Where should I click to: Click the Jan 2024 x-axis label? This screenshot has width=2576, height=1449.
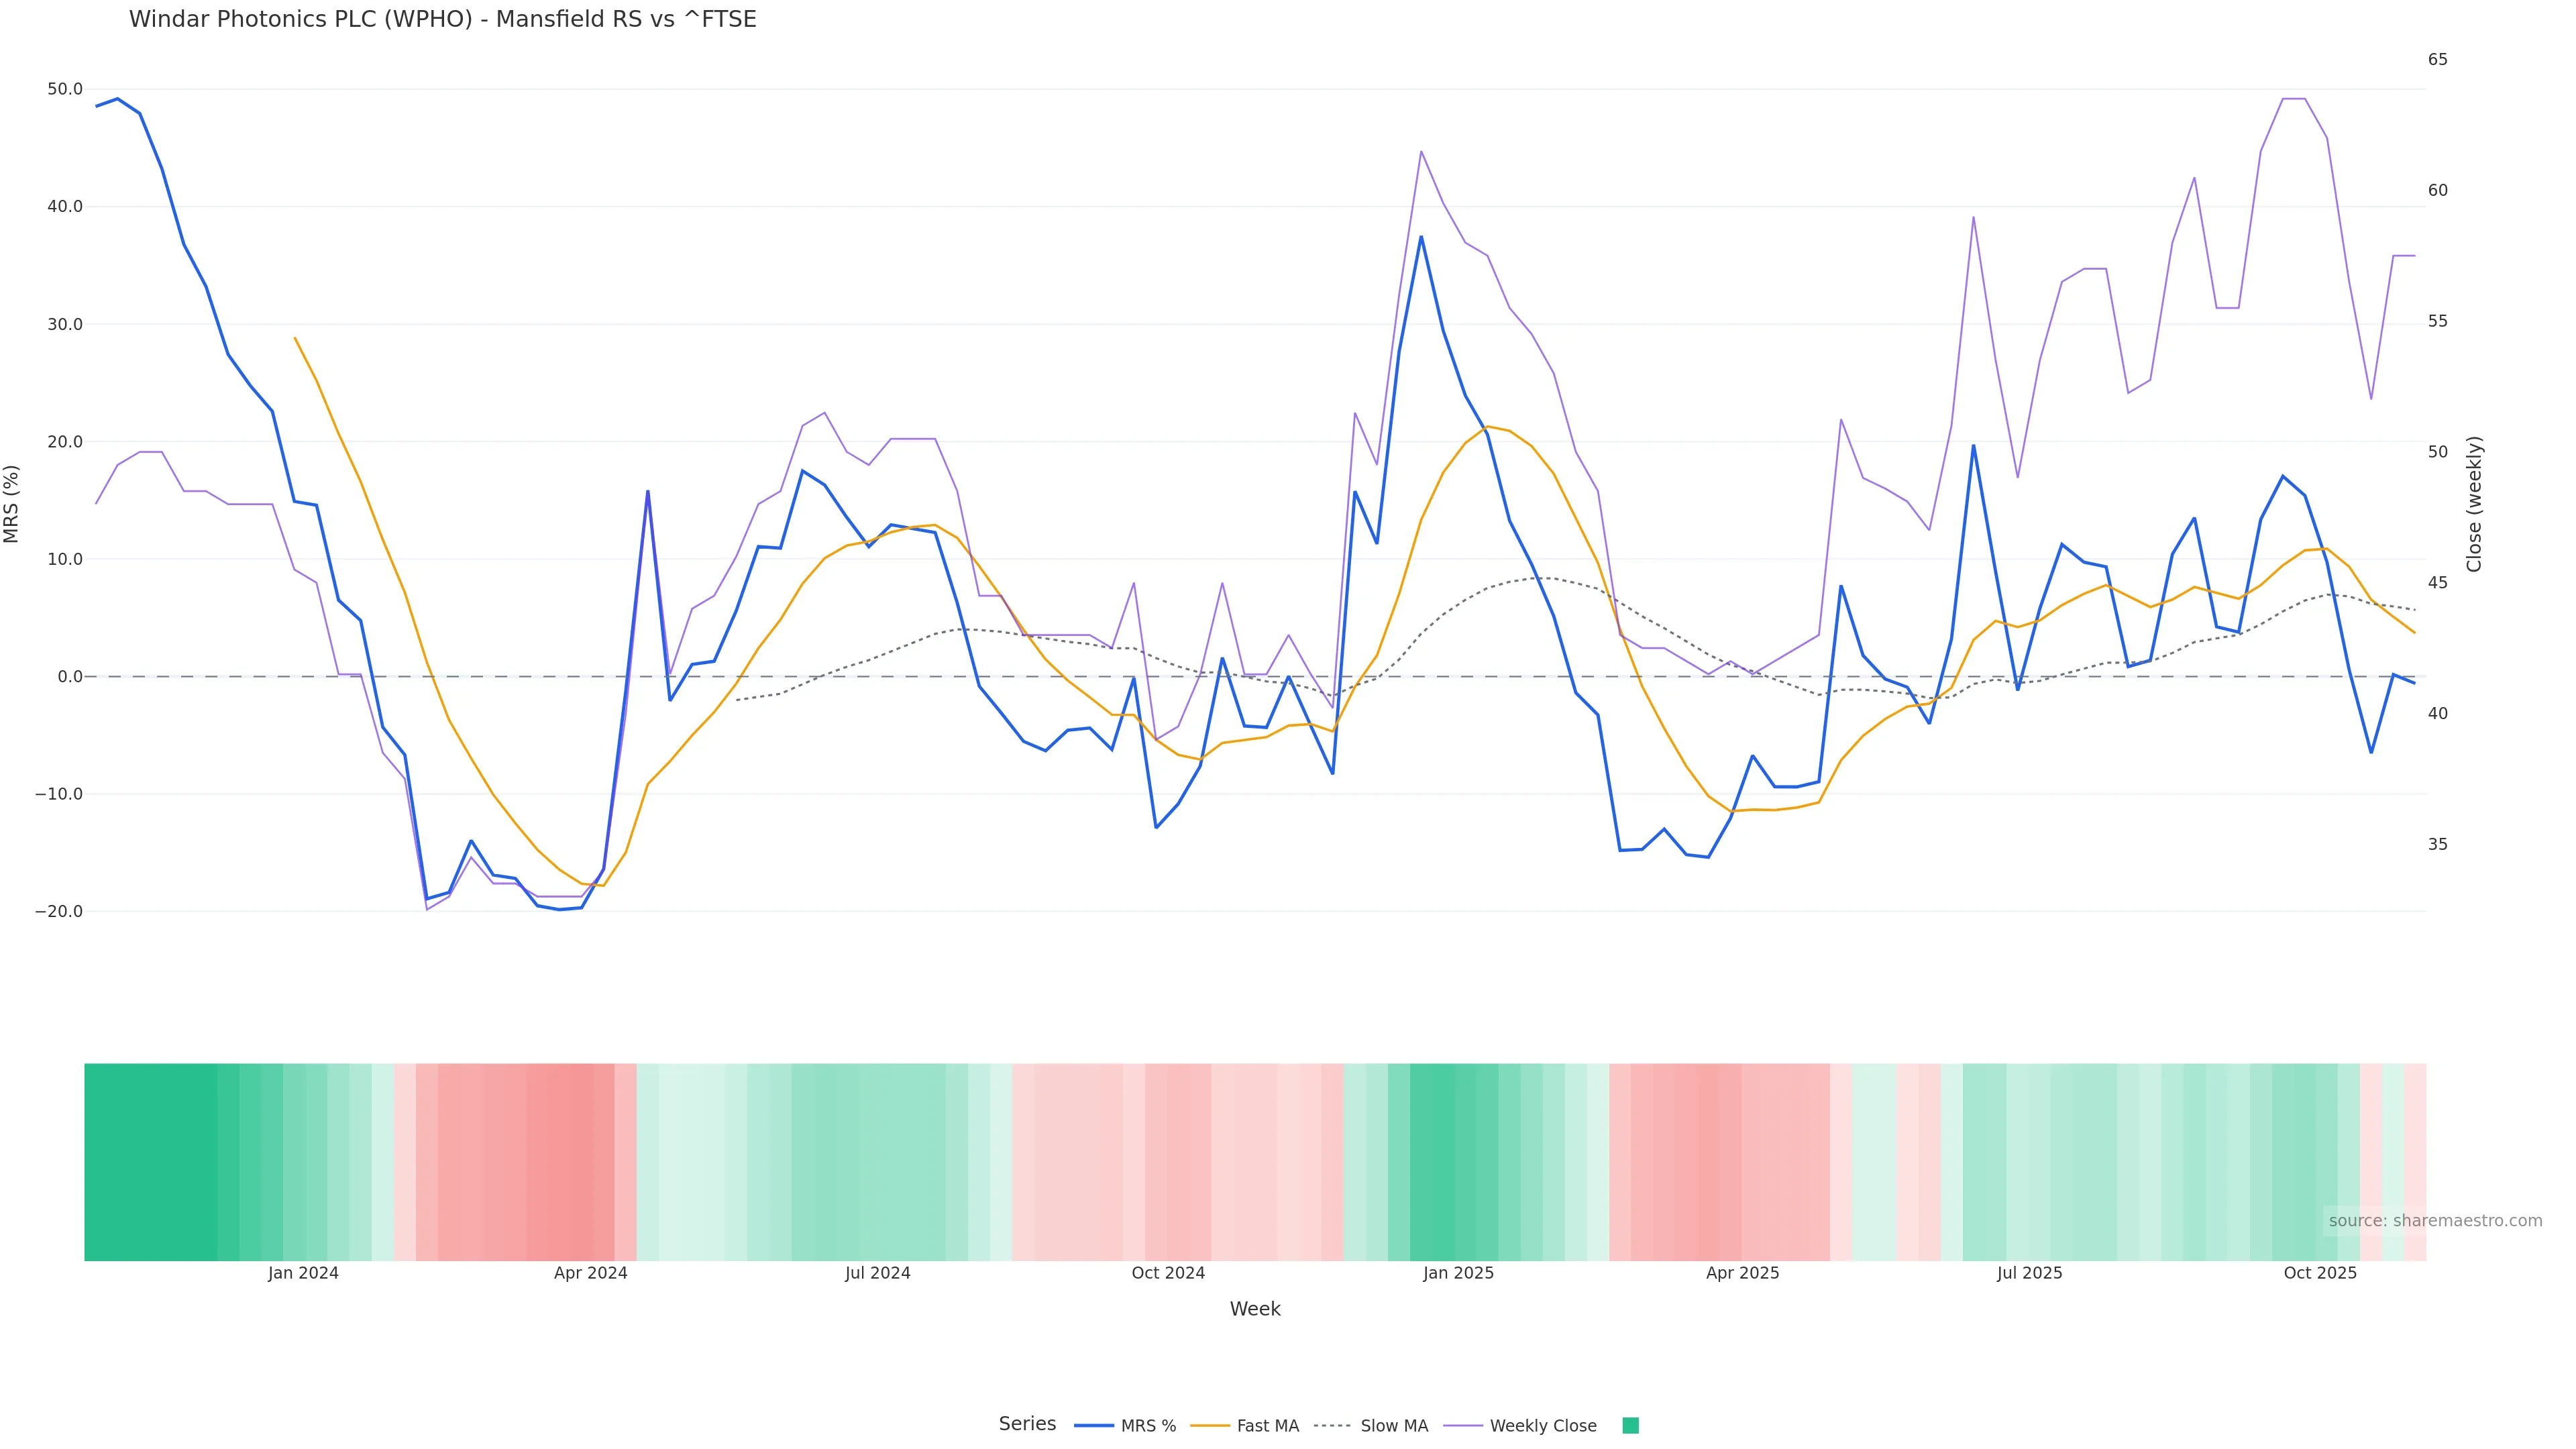point(303,1273)
